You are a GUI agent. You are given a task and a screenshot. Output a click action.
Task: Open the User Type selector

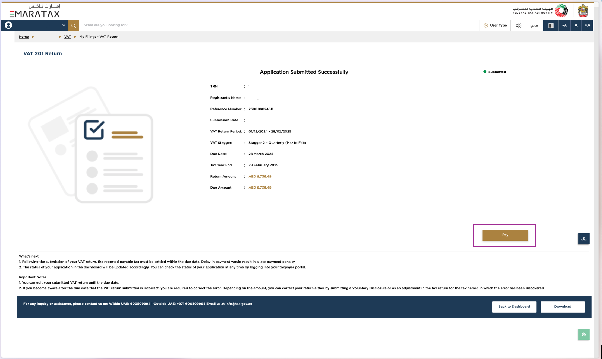[495, 26]
